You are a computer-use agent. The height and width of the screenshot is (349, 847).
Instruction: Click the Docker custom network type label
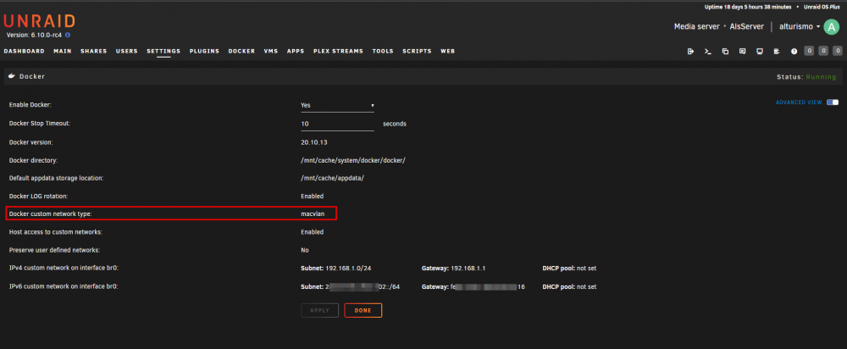click(51, 214)
